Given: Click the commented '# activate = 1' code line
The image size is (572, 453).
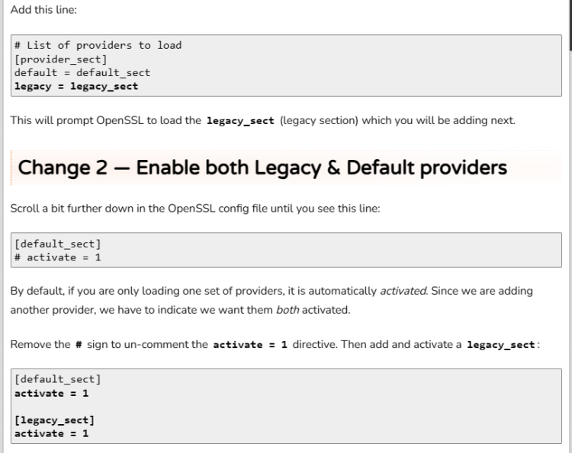Looking at the screenshot, I should (x=58, y=257).
